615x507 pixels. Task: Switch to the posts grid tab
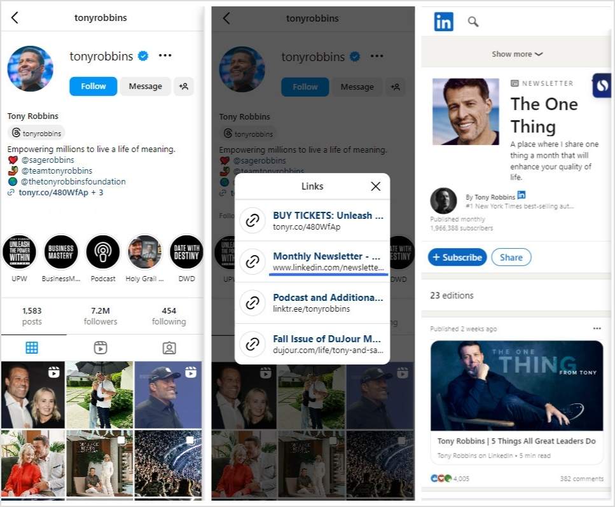pos(32,348)
